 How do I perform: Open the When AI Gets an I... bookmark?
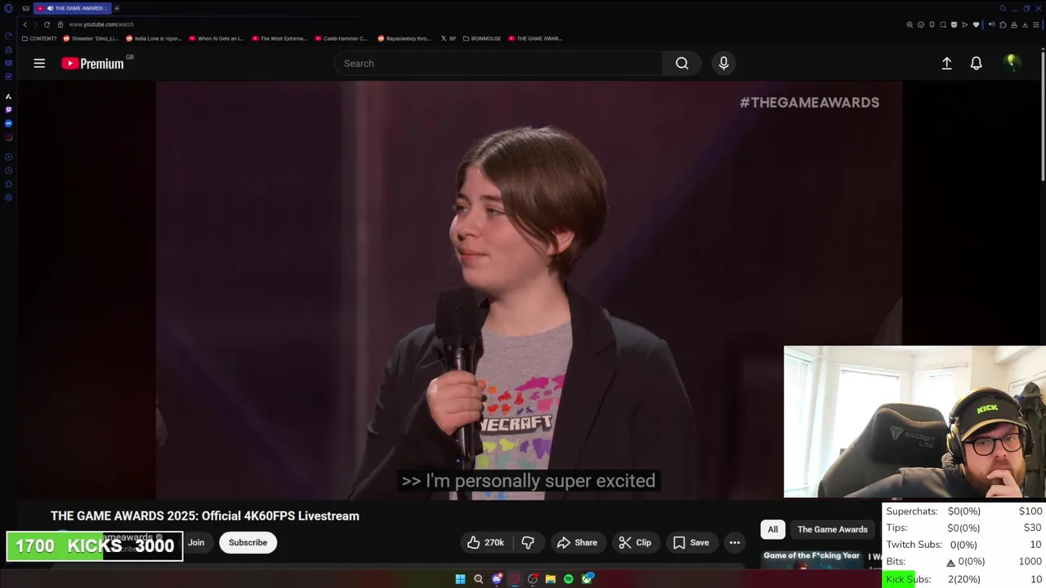tap(216, 38)
